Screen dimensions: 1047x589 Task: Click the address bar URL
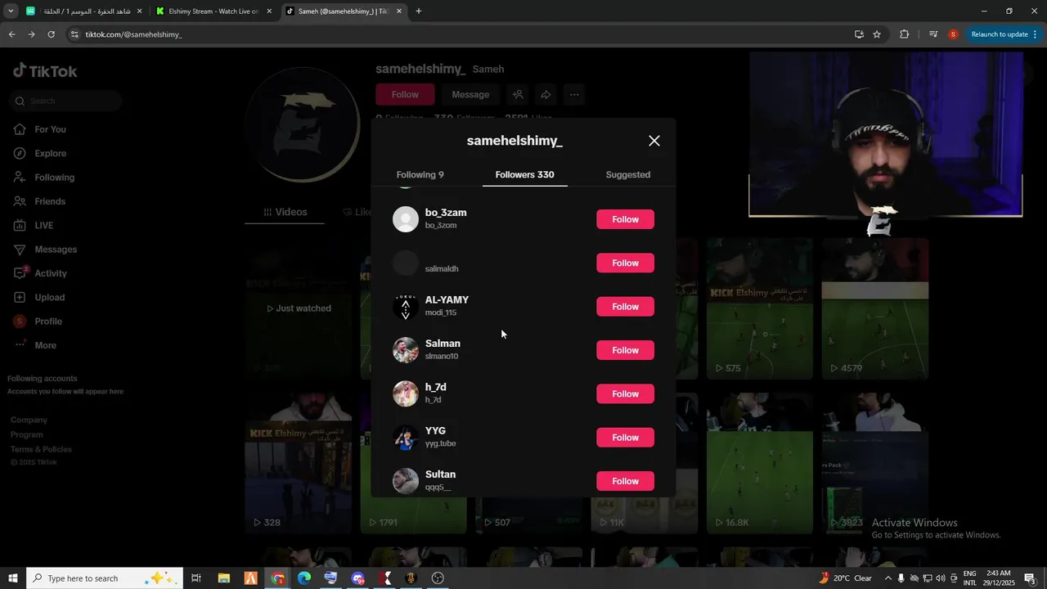[133, 34]
